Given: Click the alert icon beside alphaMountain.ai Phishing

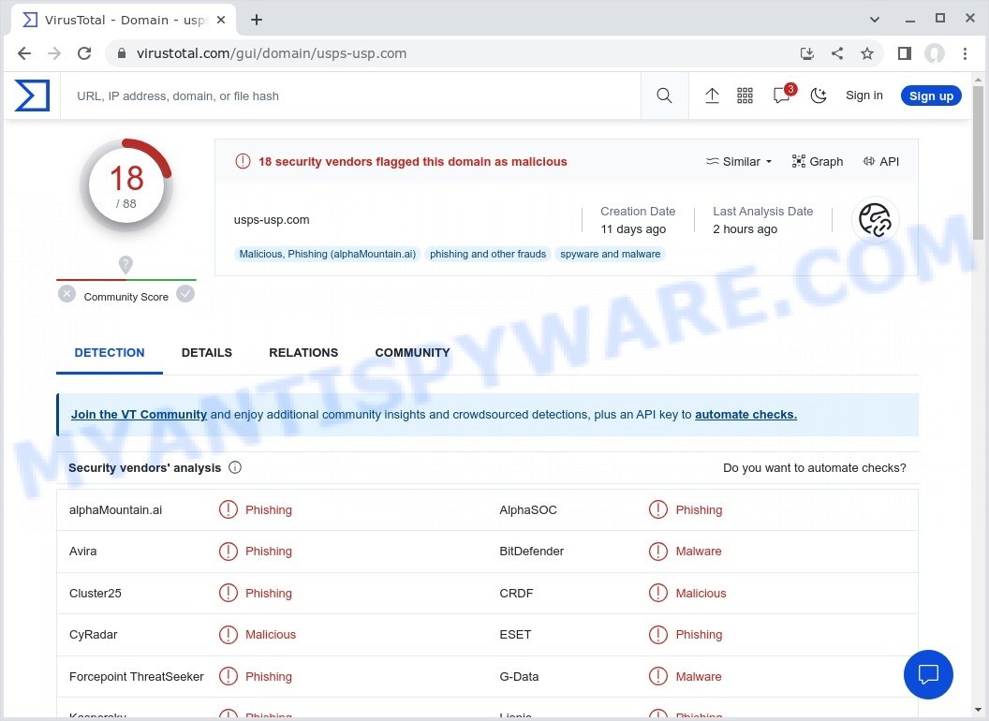Looking at the screenshot, I should (229, 509).
